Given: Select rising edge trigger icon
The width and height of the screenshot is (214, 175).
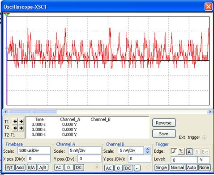Looking at the screenshot, I should click(x=174, y=151).
